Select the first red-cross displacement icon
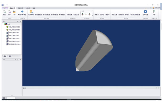This screenshot has height=101, width=162. click(x=82, y=14)
